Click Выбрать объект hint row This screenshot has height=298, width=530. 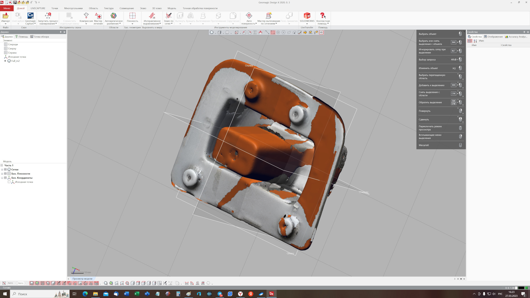tap(441, 34)
